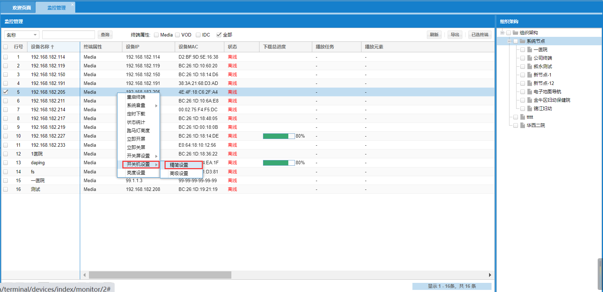Image resolution: width=603 pixels, height=292 pixels.
Task: Toggle the IDC terminal attribute checkbox
Action: 198,35
